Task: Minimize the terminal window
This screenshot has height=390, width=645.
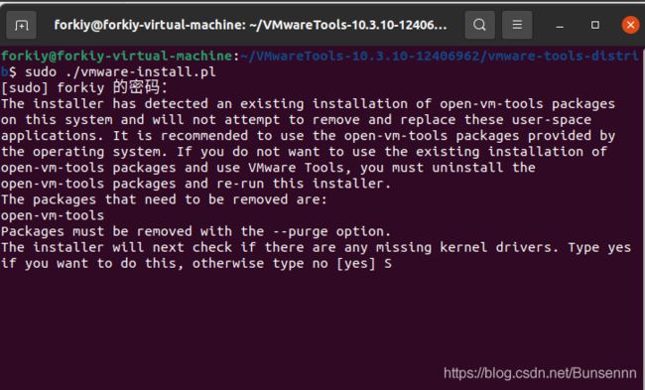Action: pyautogui.click(x=559, y=26)
